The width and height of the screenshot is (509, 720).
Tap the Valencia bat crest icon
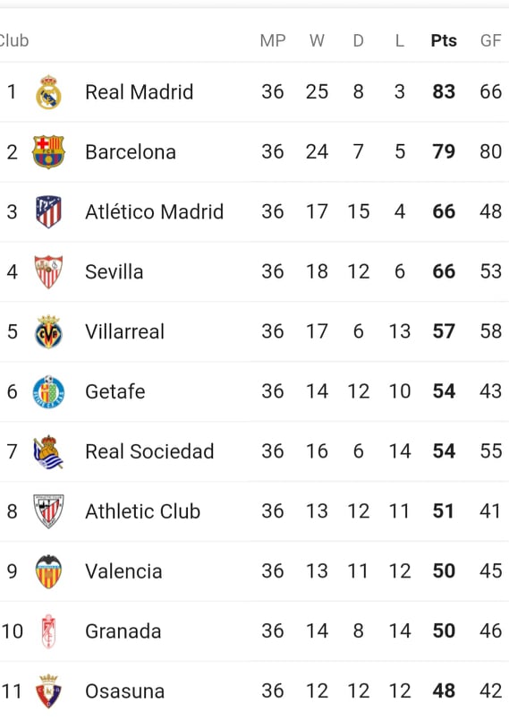pos(48,571)
